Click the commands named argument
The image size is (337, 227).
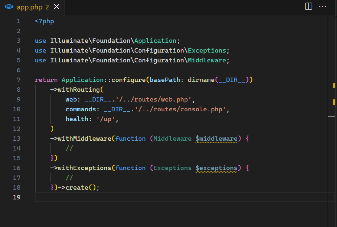tap(81, 109)
